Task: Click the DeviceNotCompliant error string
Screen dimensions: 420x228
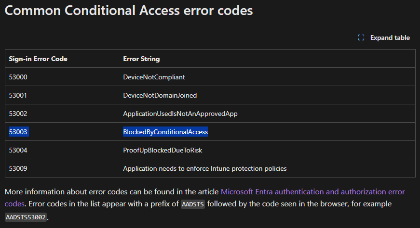Action: (154, 77)
